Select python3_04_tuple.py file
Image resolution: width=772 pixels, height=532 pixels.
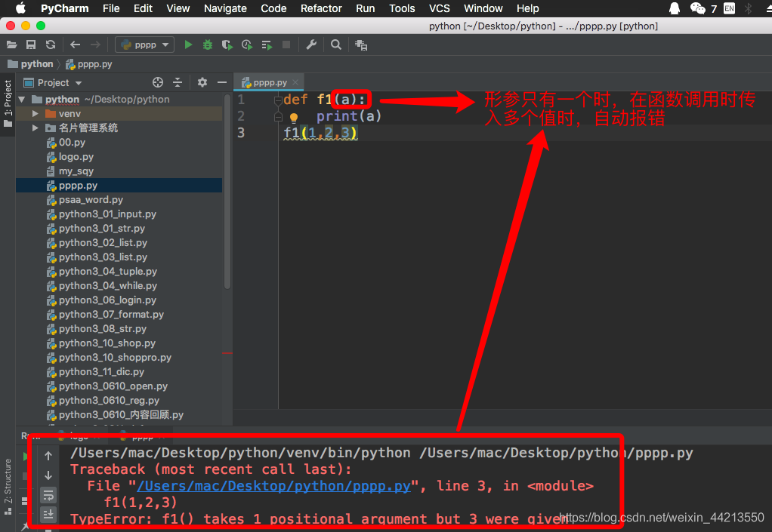coord(108,272)
